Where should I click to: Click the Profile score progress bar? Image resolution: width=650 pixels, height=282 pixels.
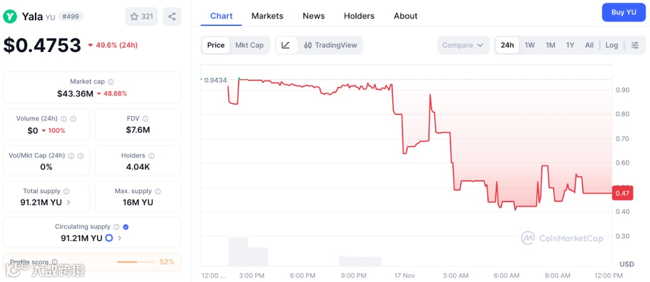(x=136, y=262)
